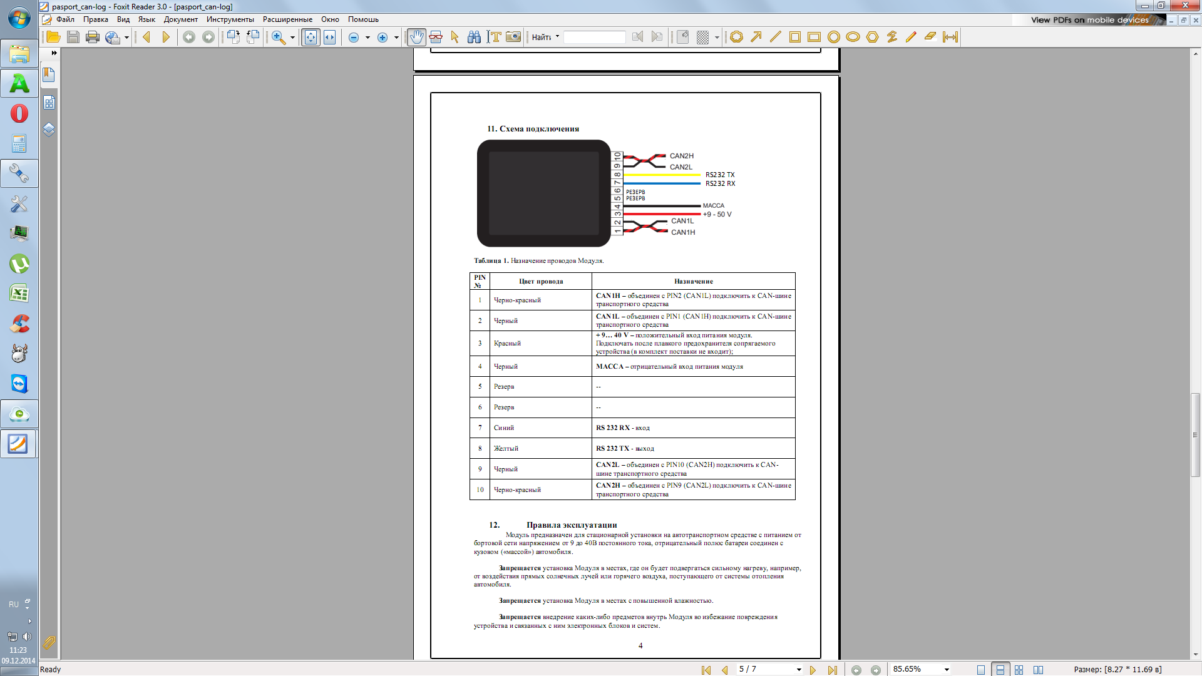Open the page number dropdown

click(x=799, y=670)
